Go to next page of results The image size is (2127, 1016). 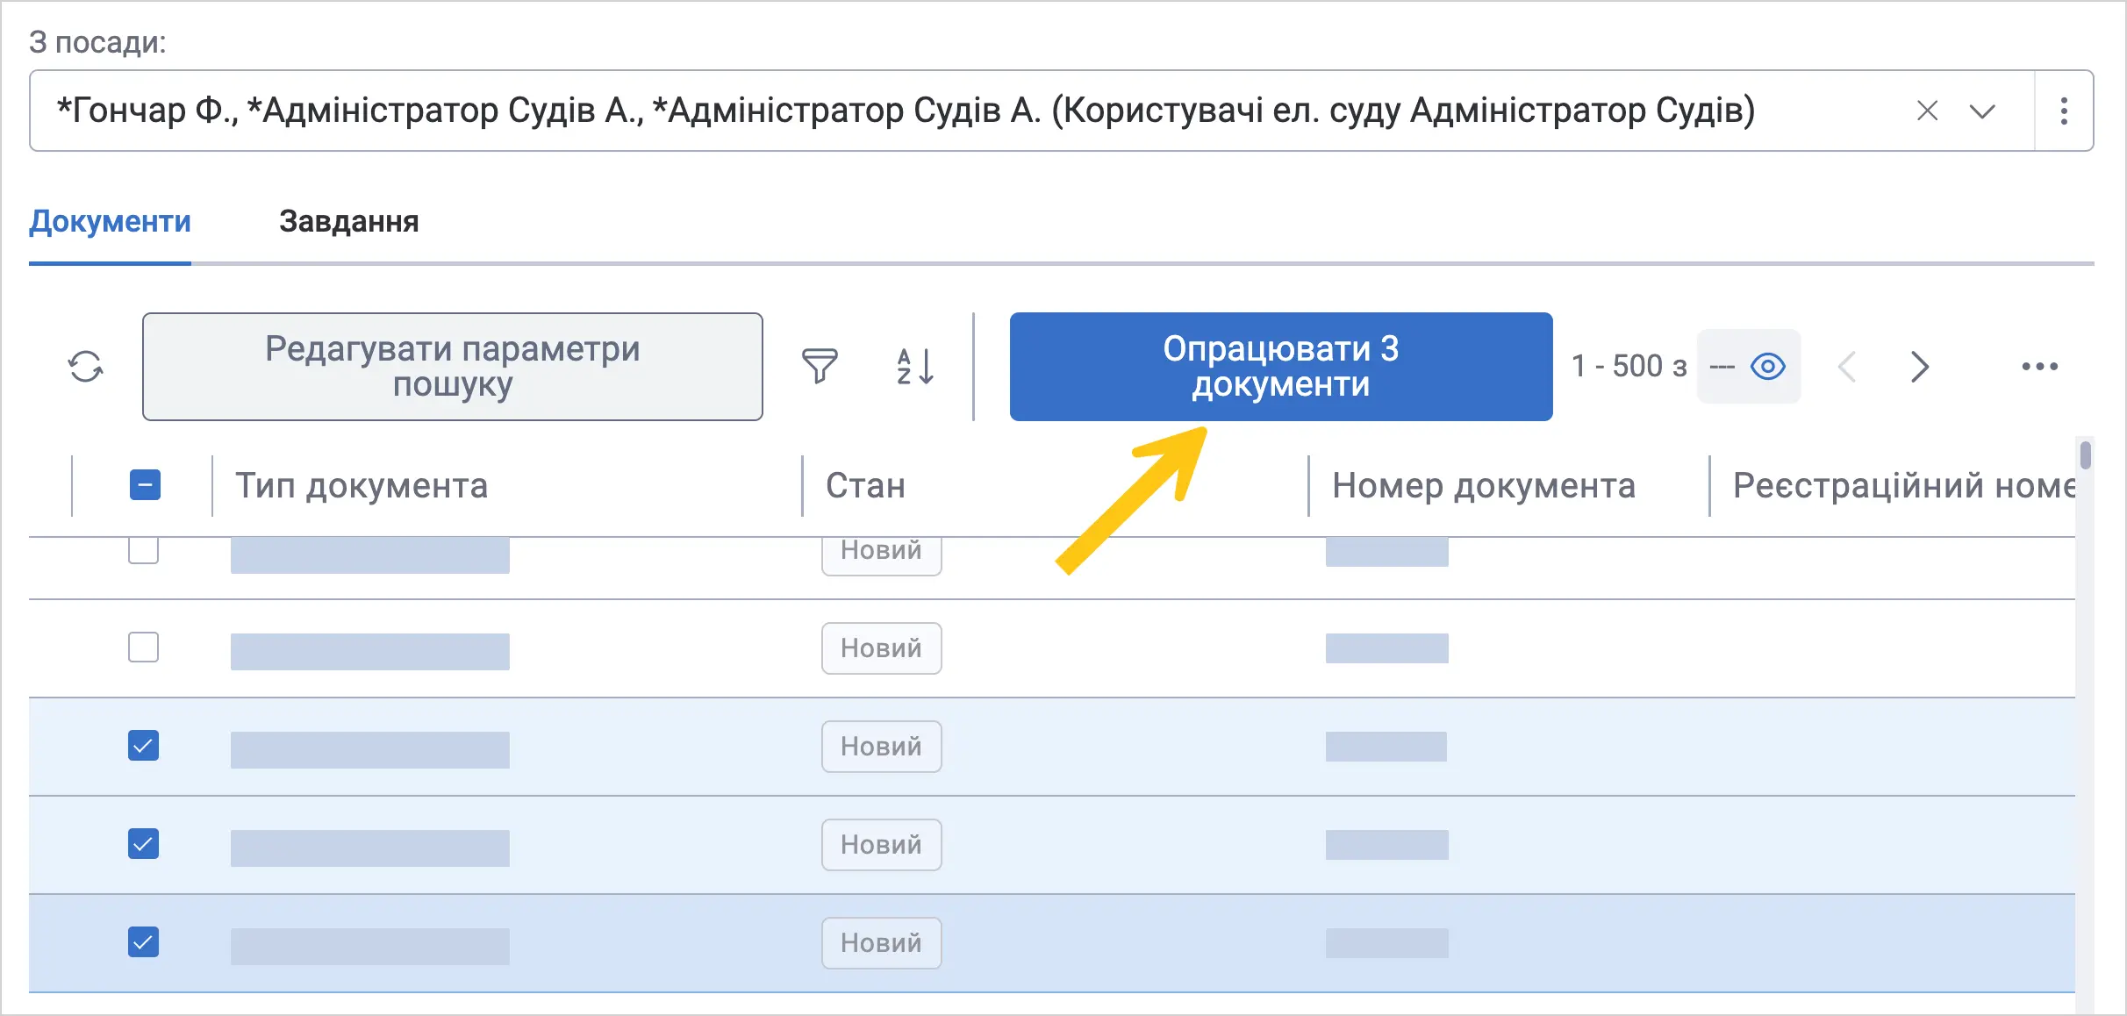[1920, 367]
